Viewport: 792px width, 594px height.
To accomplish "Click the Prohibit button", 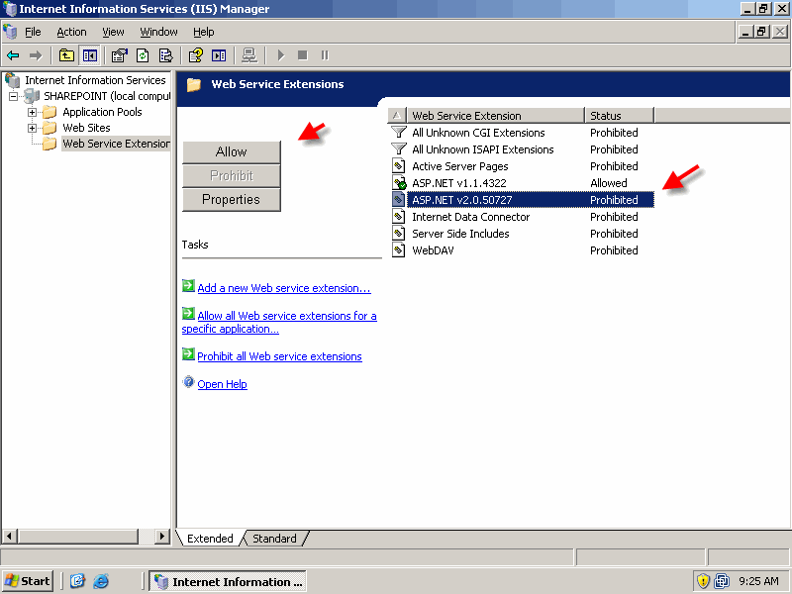I will pyautogui.click(x=232, y=176).
